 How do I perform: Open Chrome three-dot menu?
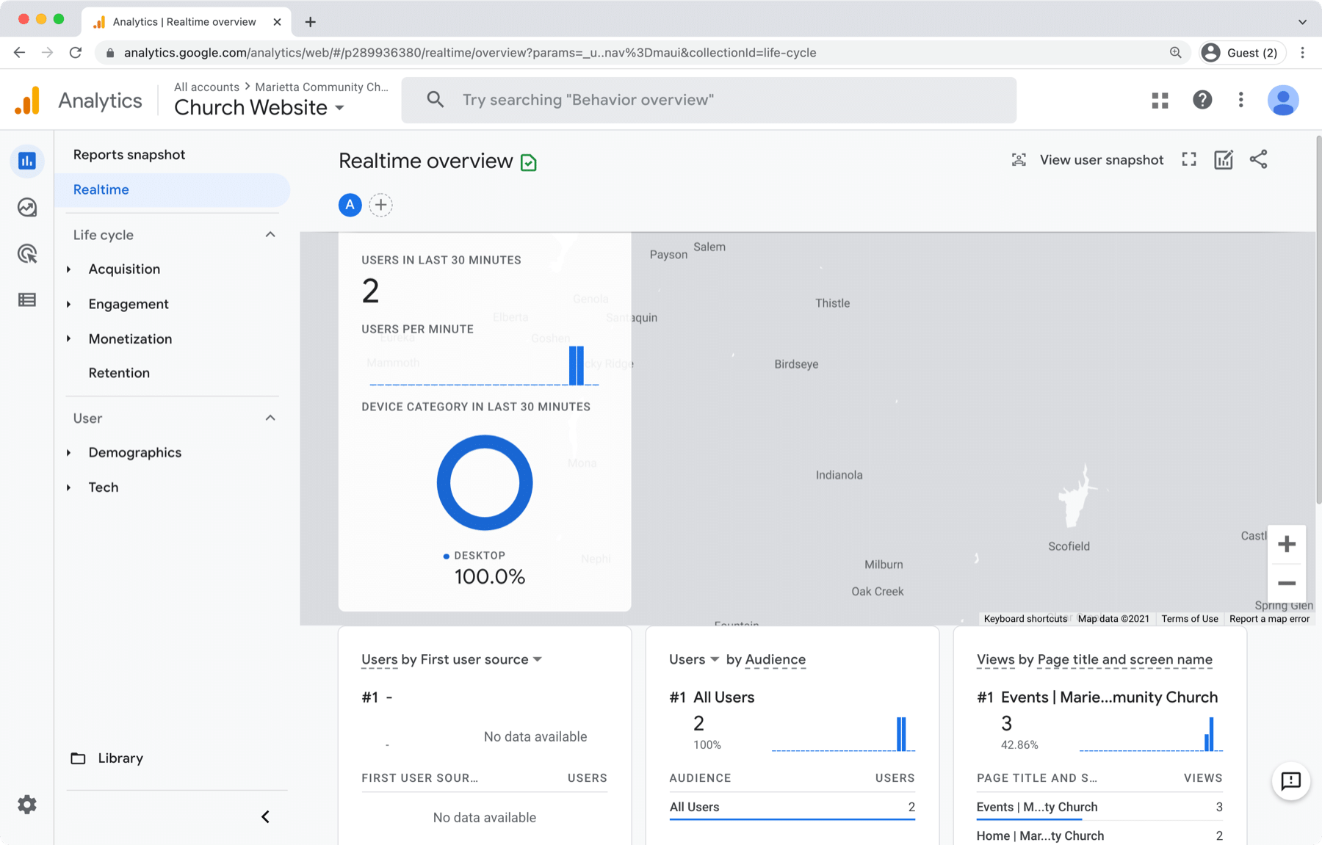(x=1303, y=53)
